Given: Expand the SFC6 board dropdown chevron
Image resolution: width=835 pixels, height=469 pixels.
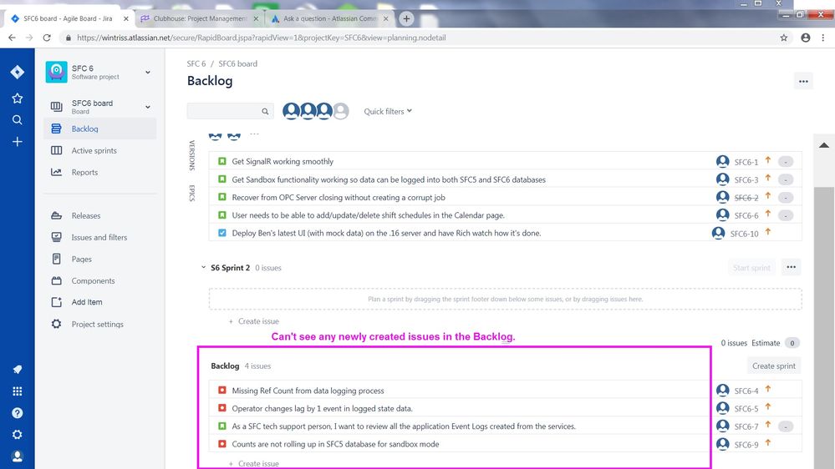Looking at the screenshot, I should [x=147, y=107].
